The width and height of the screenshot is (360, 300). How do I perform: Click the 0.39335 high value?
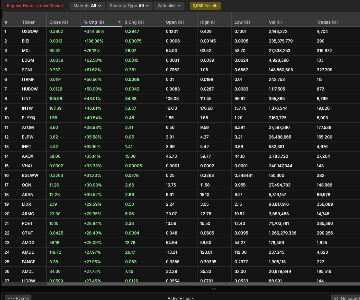(x=208, y=262)
